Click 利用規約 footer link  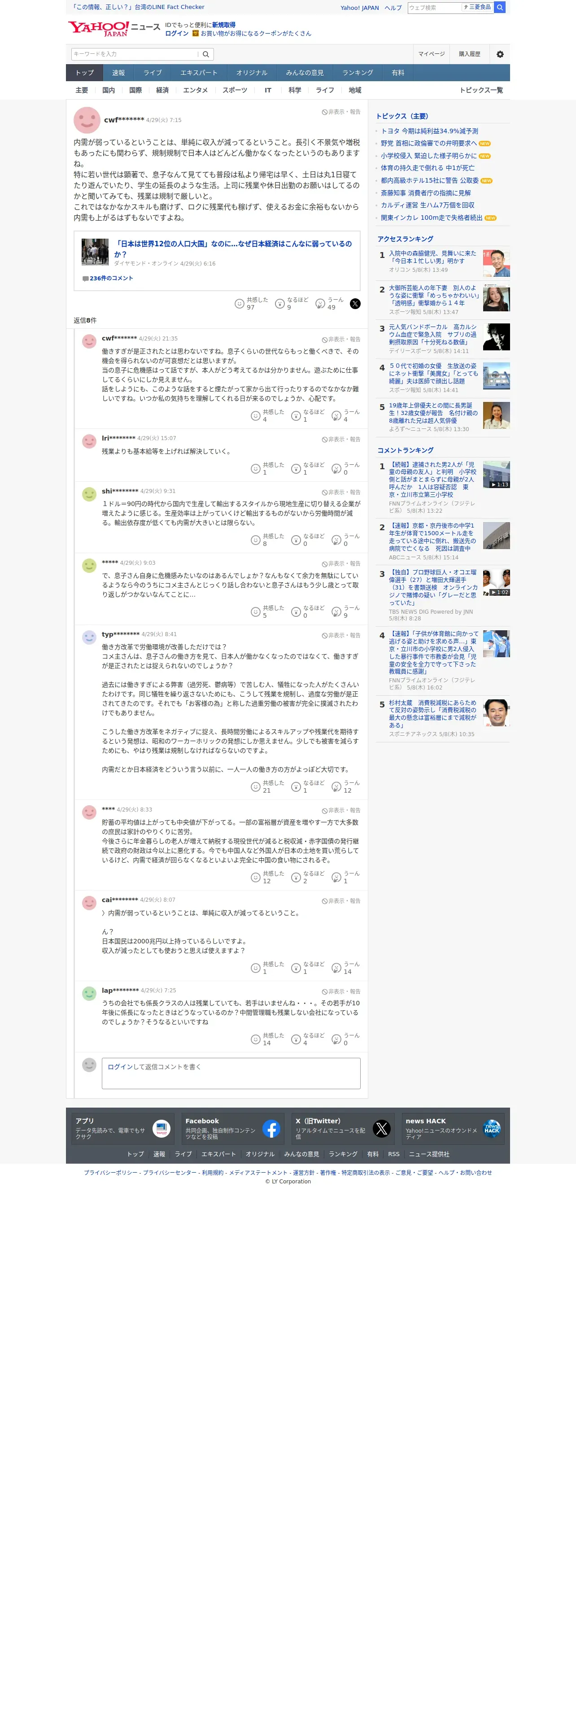point(213,1173)
